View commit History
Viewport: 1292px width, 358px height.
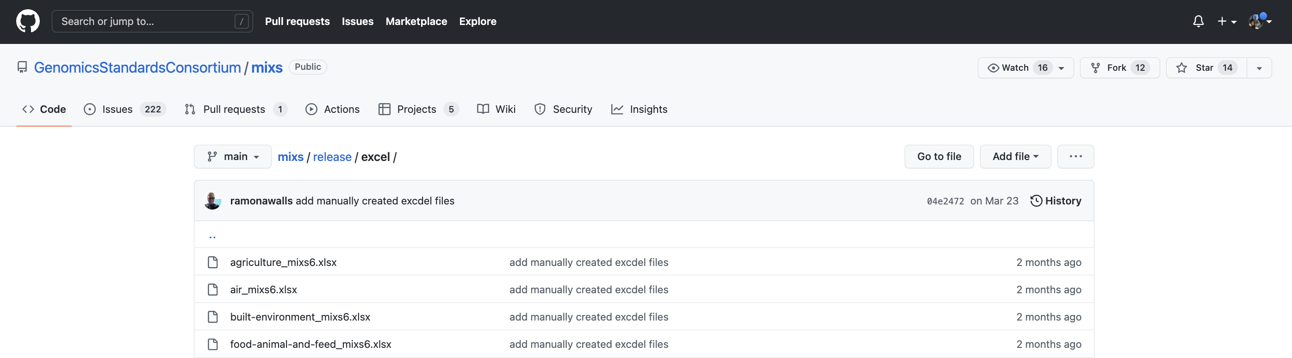click(1056, 201)
